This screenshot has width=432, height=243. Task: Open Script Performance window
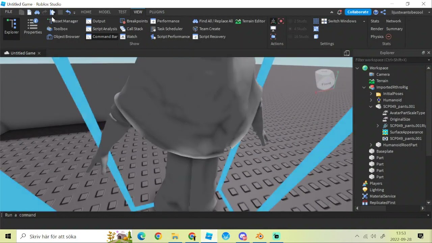170,36
